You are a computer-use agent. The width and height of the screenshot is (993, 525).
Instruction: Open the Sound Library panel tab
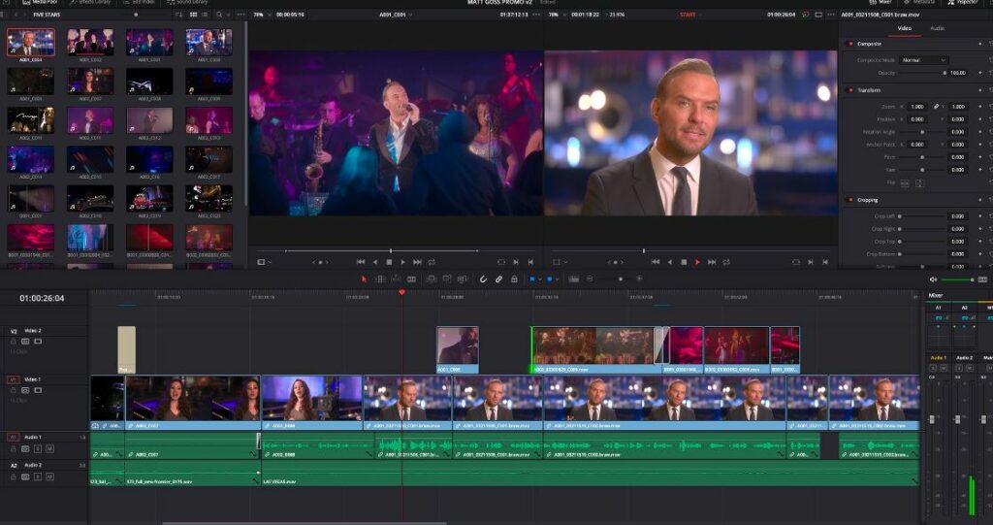(x=188, y=3)
